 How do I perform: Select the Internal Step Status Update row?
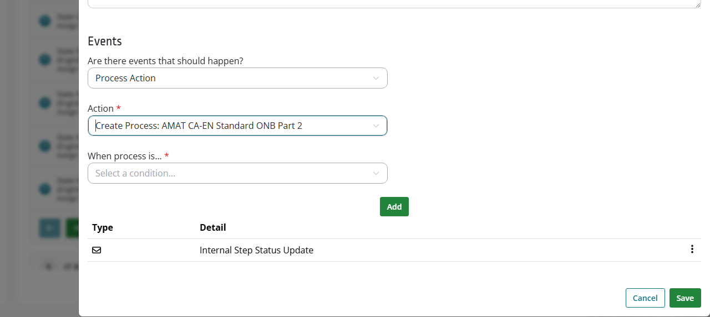point(394,250)
